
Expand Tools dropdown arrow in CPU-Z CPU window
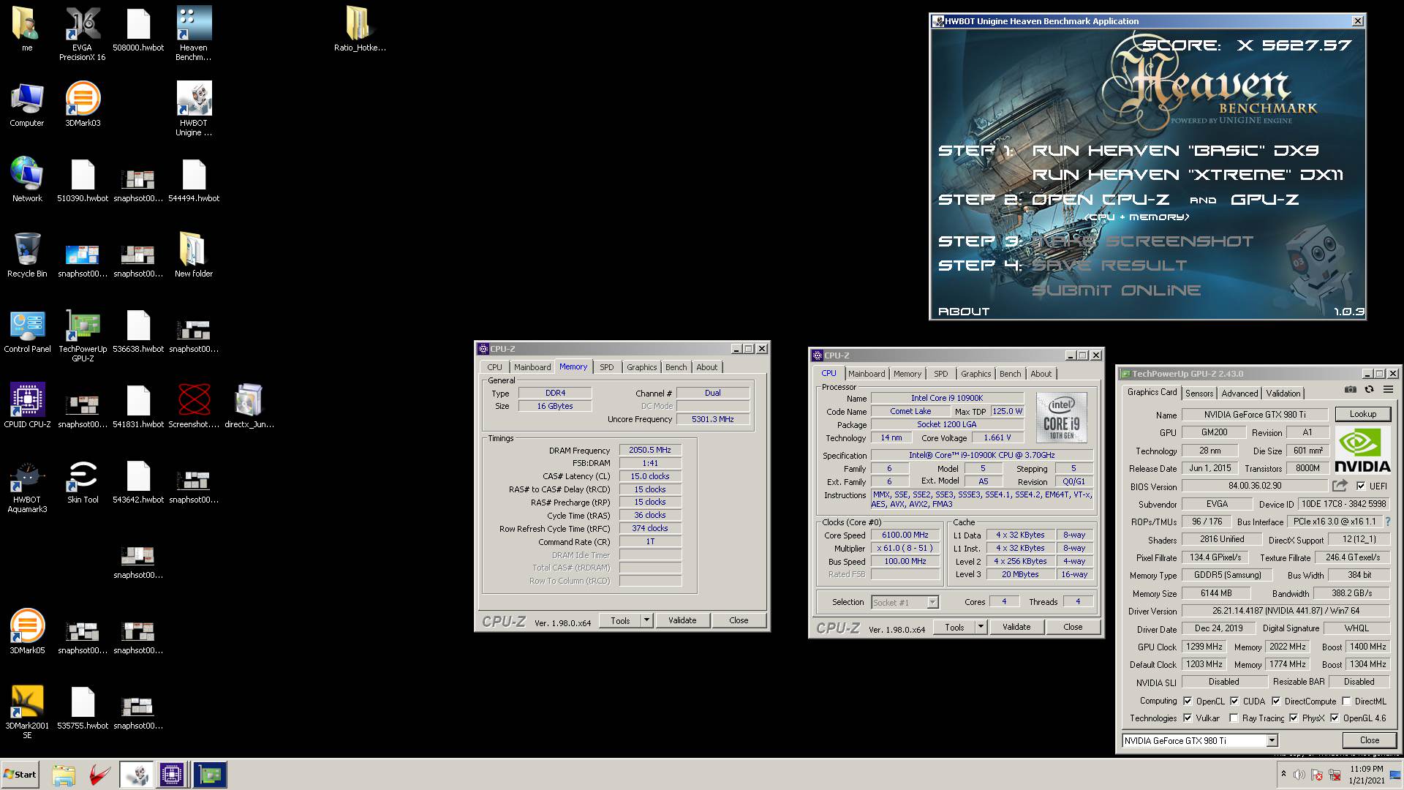(x=981, y=627)
